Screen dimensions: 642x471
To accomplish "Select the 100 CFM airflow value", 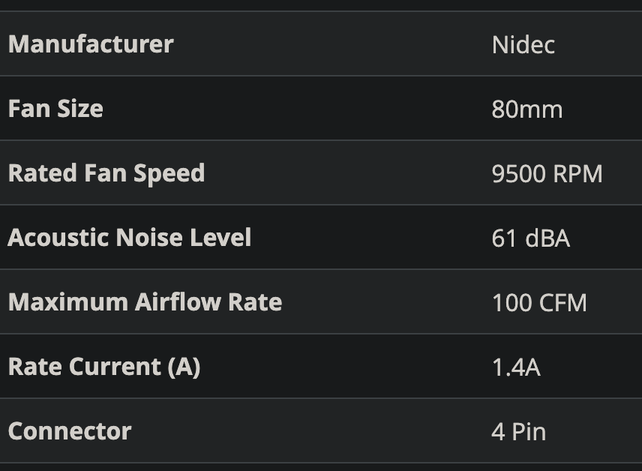I will pyautogui.click(x=539, y=303).
